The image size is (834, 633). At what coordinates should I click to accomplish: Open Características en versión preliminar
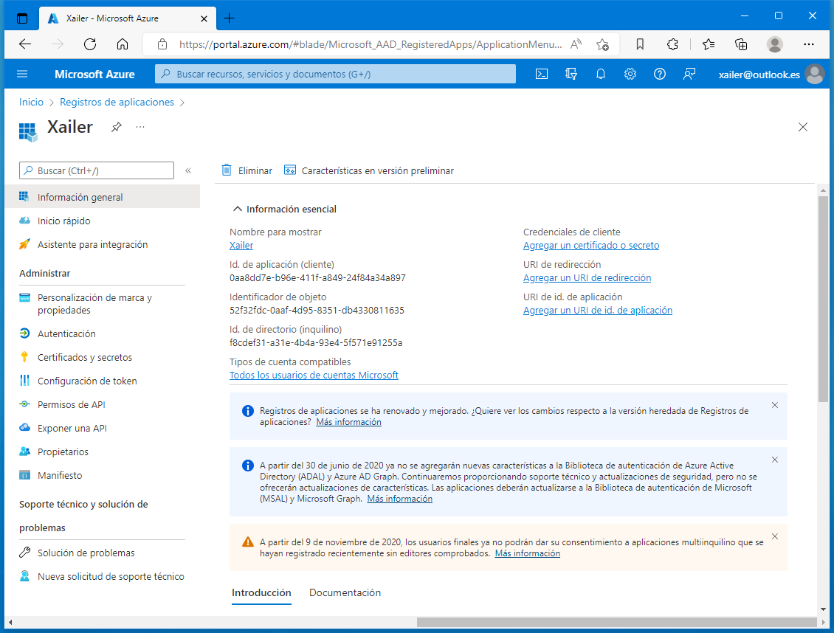pos(368,170)
